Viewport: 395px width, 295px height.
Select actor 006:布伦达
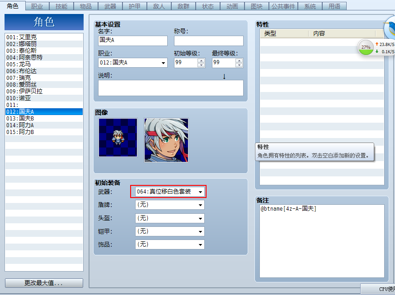(x=44, y=71)
